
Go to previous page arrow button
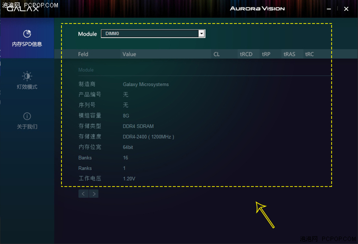coord(83,194)
